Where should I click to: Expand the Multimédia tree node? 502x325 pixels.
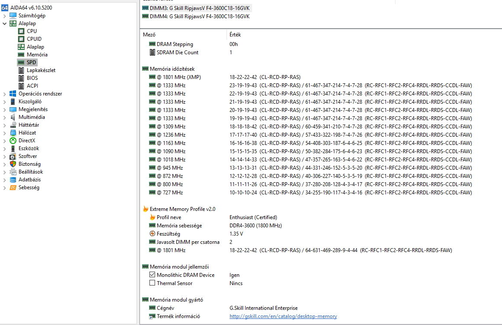pos(4,117)
